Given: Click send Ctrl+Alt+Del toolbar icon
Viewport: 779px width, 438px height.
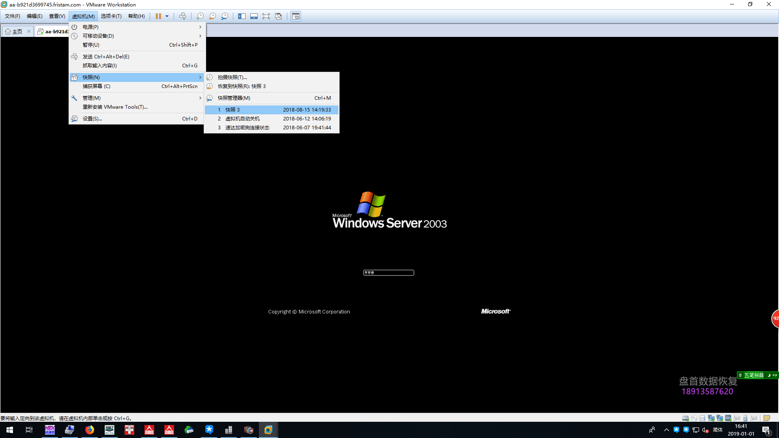Looking at the screenshot, I should (183, 16).
